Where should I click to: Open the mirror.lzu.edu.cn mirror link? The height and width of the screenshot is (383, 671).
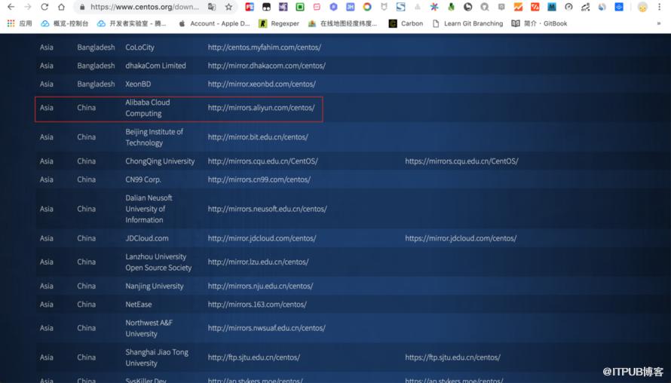258,262
